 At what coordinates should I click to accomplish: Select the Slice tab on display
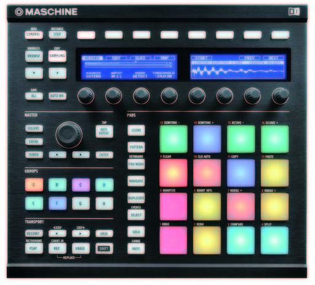140,58
